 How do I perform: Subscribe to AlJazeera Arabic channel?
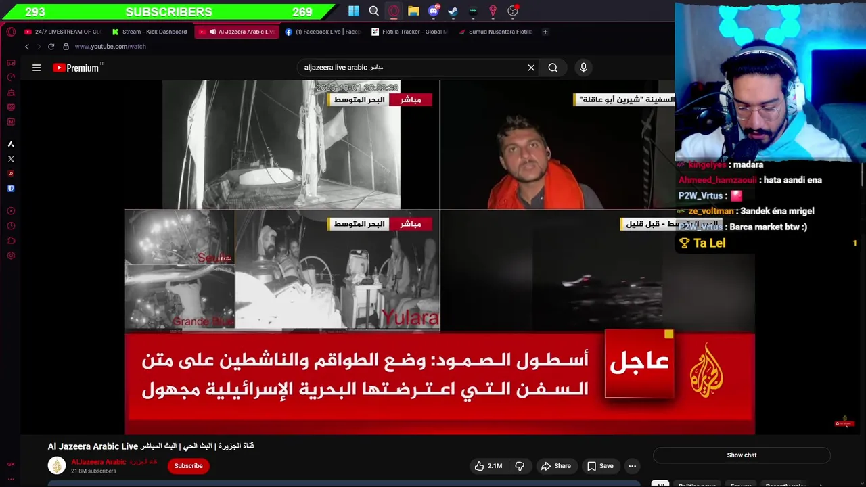pos(189,466)
